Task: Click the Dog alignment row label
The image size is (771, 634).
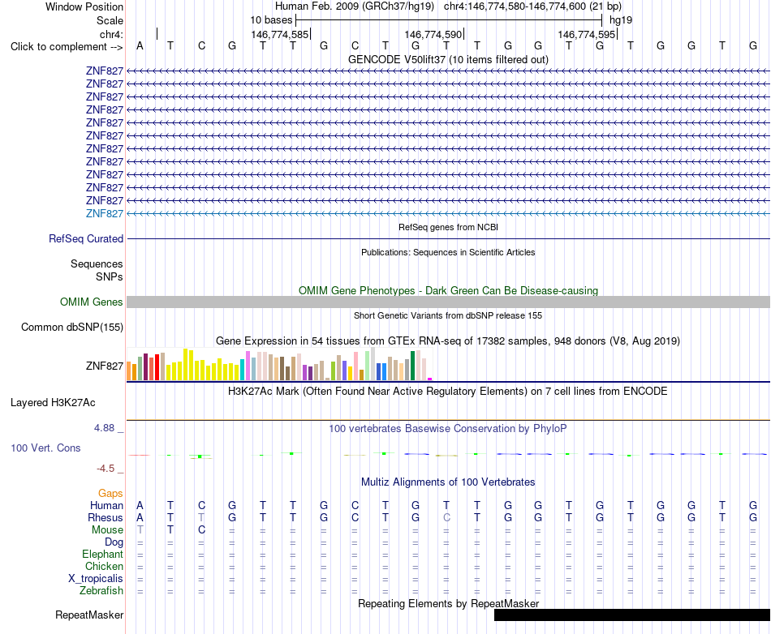Action: [114, 542]
